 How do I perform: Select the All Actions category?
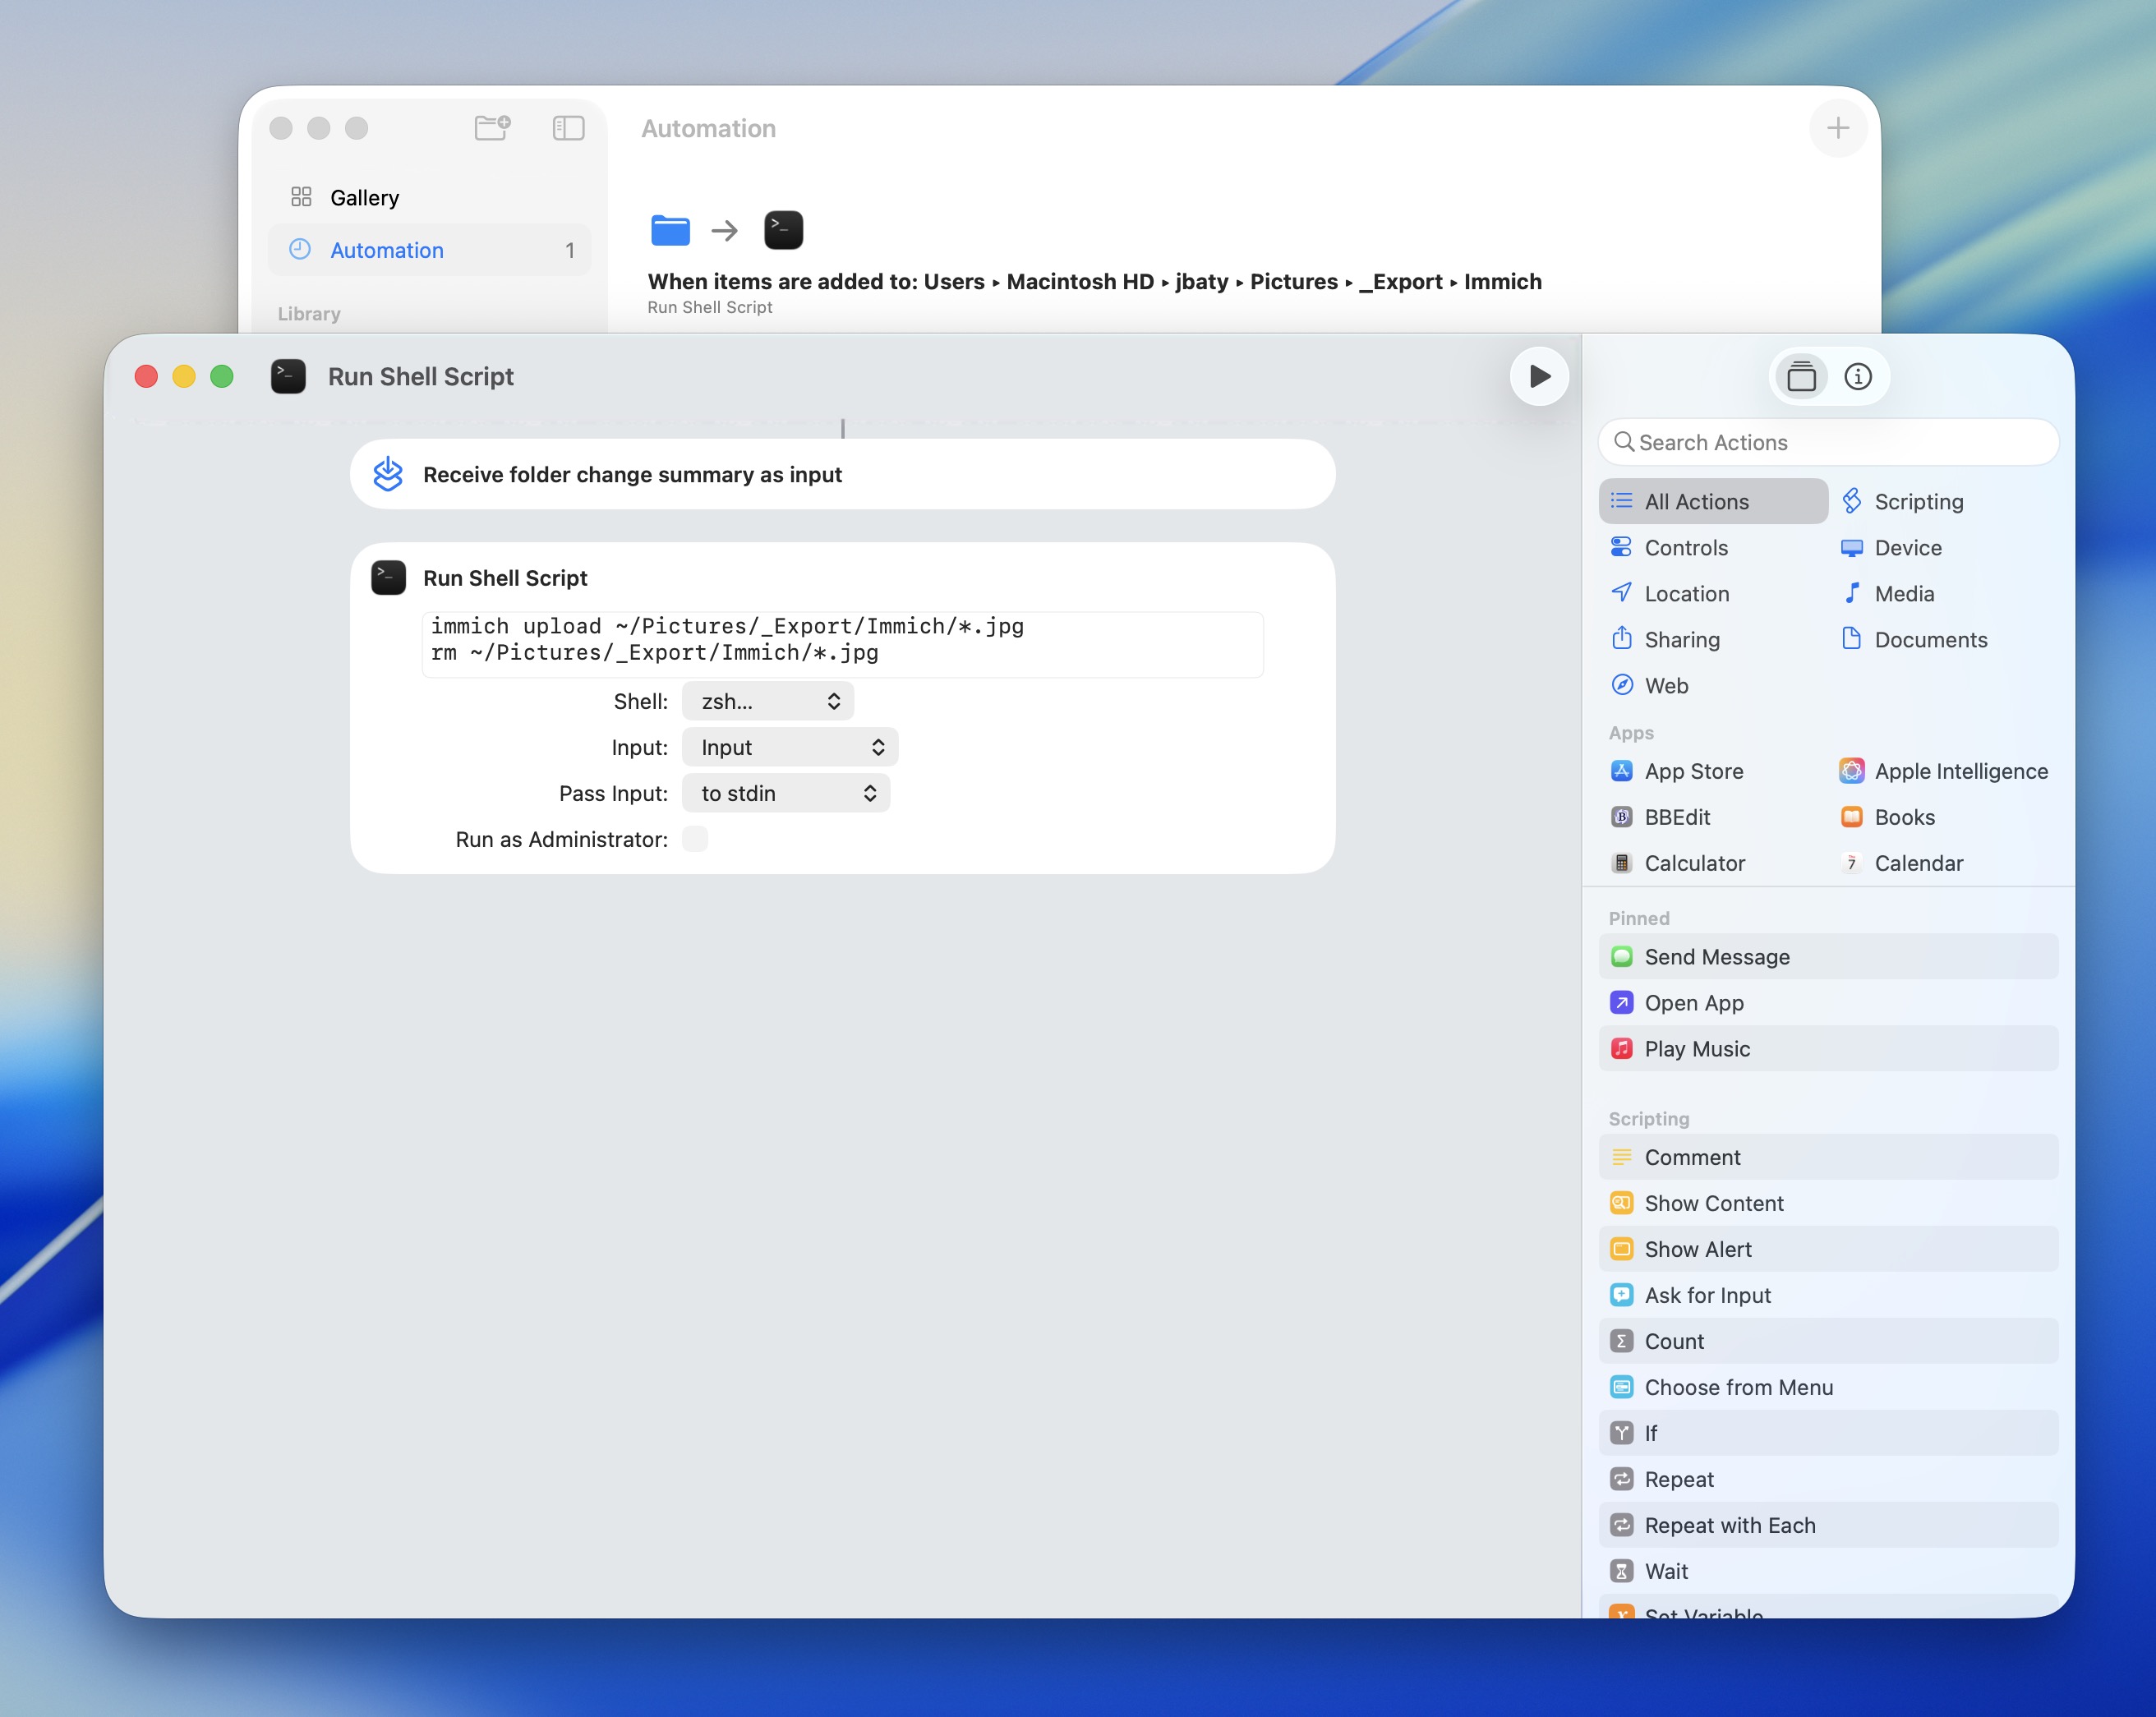[x=1713, y=501]
